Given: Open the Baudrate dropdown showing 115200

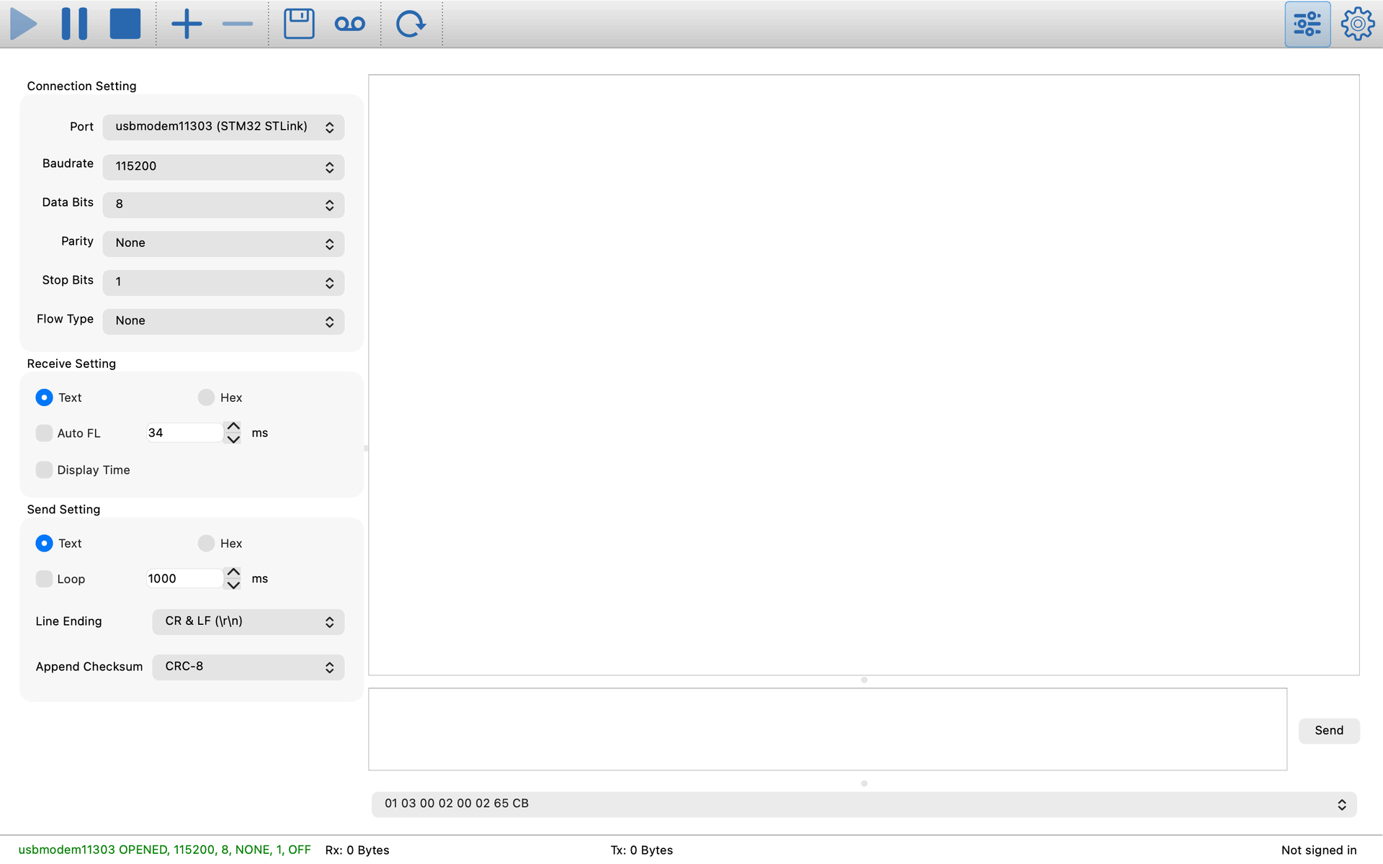Looking at the screenshot, I should pyautogui.click(x=223, y=166).
